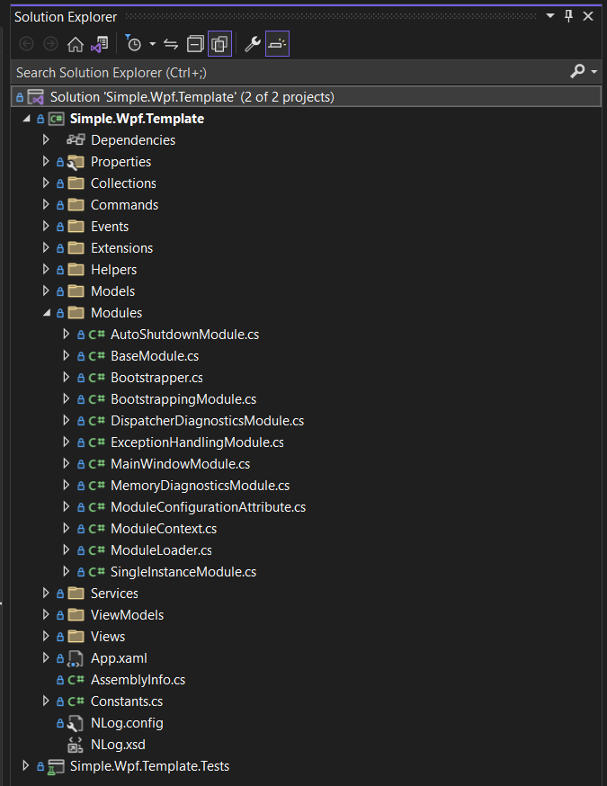The height and width of the screenshot is (786, 607).
Task: Click the Home icon in toolbar
Action: (x=76, y=45)
